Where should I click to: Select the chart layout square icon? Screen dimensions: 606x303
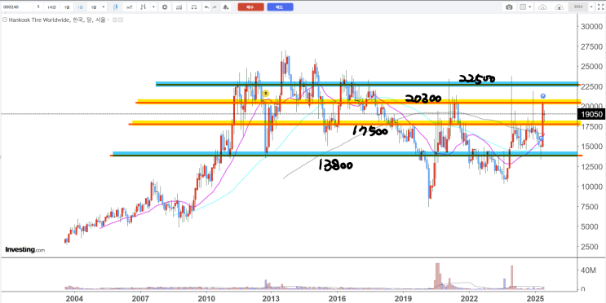click(523, 7)
